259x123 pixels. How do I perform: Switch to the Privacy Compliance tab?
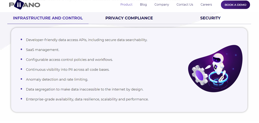[x=129, y=18]
